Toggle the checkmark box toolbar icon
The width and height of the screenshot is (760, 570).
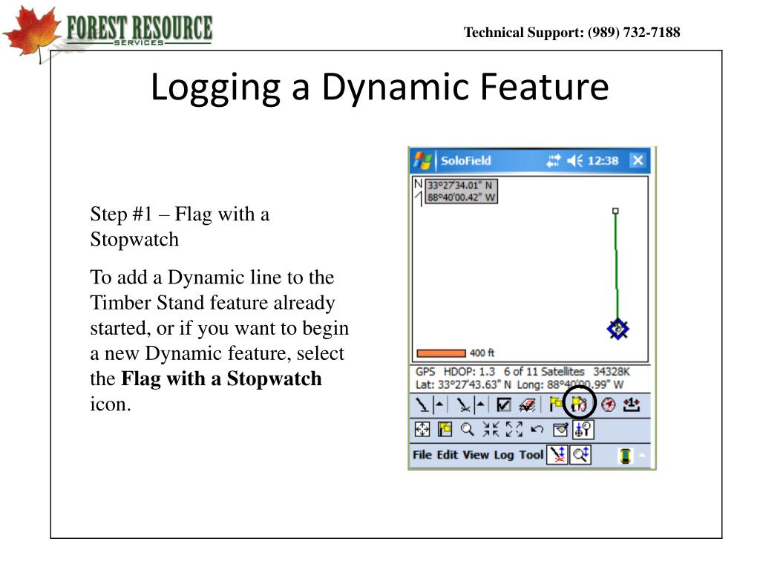click(504, 404)
